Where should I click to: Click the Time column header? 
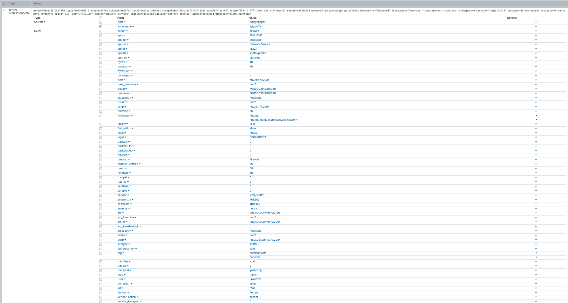click(12, 4)
